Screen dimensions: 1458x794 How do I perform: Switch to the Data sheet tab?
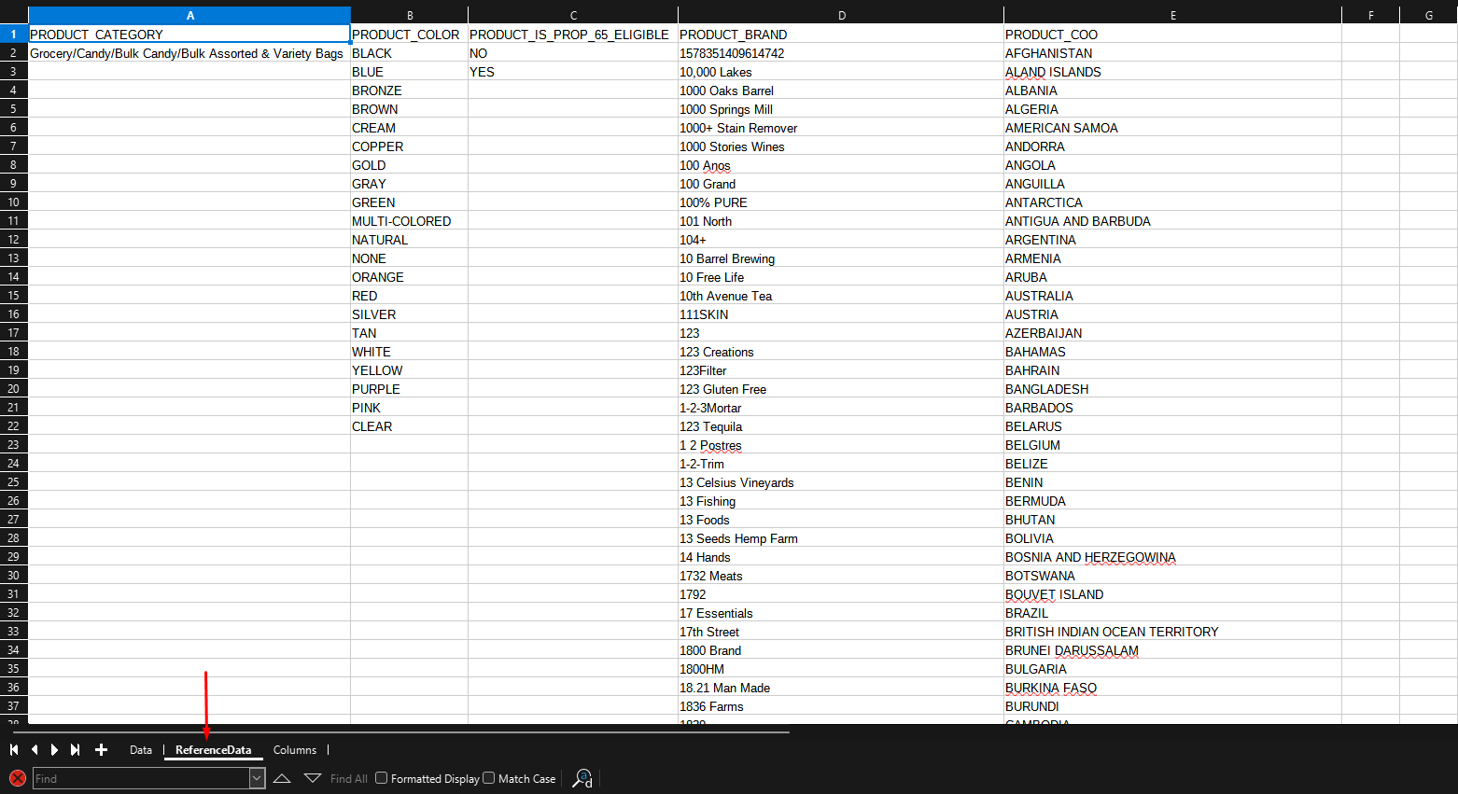click(141, 750)
